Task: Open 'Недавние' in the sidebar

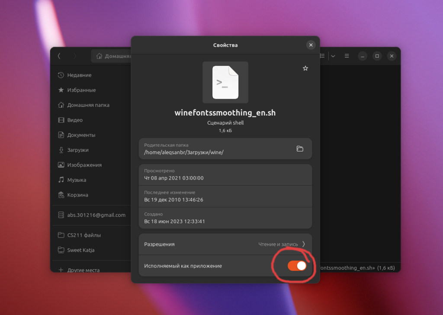Action: tap(79, 75)
